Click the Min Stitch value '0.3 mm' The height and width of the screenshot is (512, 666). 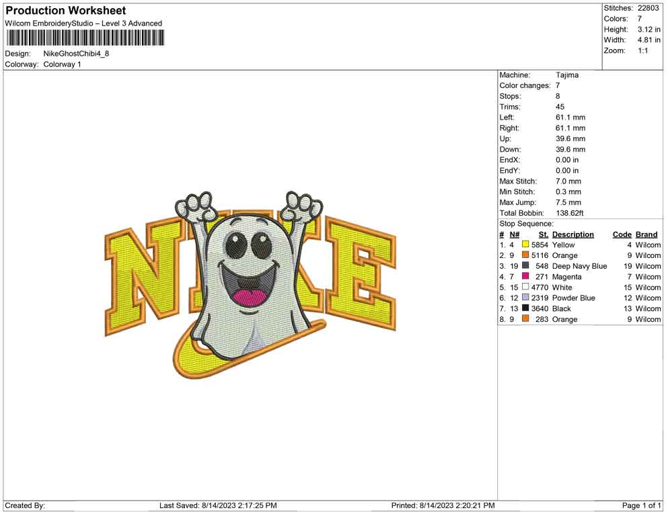568,191
